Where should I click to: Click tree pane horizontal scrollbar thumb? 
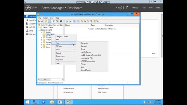point(45,80)
